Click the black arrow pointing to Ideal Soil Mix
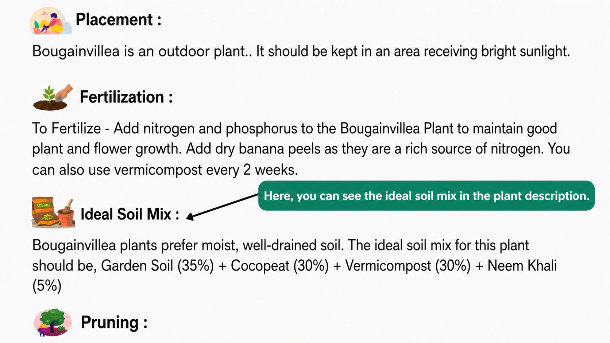The height and width of the screenshot is (343, 610). 222,206
